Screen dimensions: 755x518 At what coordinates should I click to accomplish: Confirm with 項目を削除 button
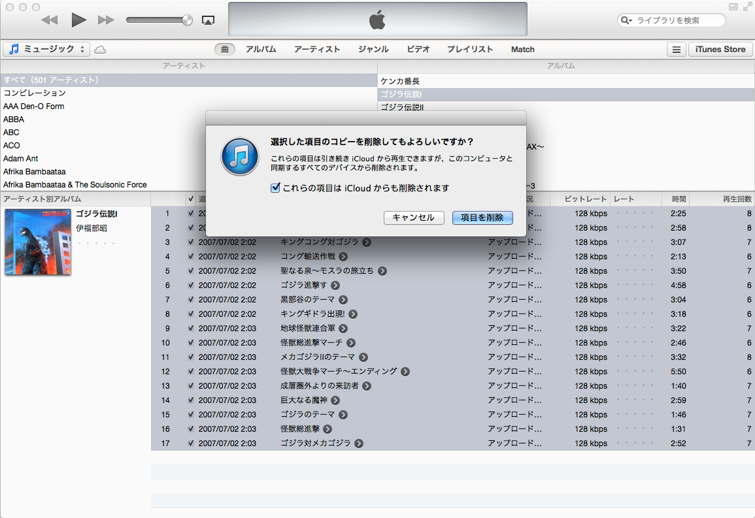(x=482, y=218)
